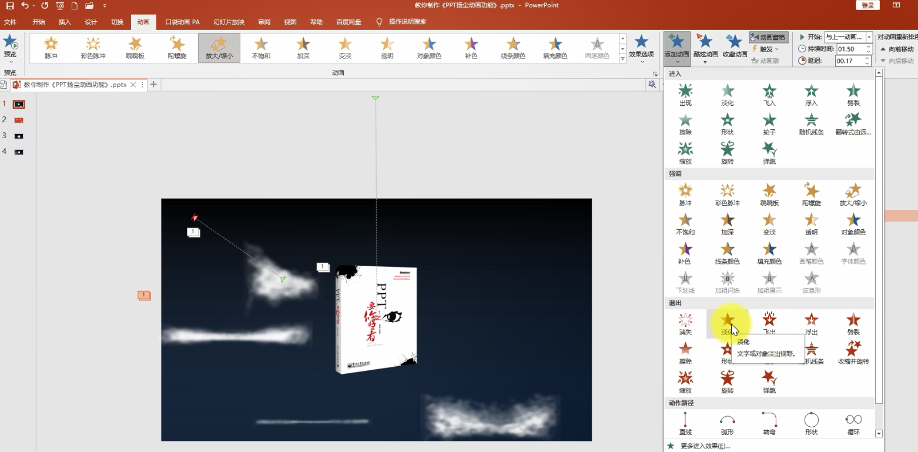918x452 pixels.
Task: Select 循环 motion path
Action: point(853,424)
